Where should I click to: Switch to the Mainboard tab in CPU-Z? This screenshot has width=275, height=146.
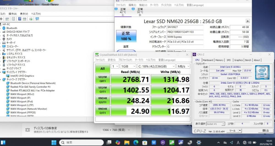(208, 60)
